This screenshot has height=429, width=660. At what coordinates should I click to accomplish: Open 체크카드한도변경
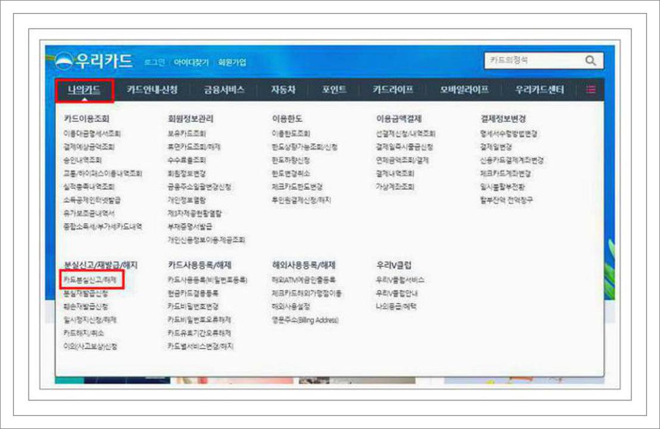[x=297, y=186]
